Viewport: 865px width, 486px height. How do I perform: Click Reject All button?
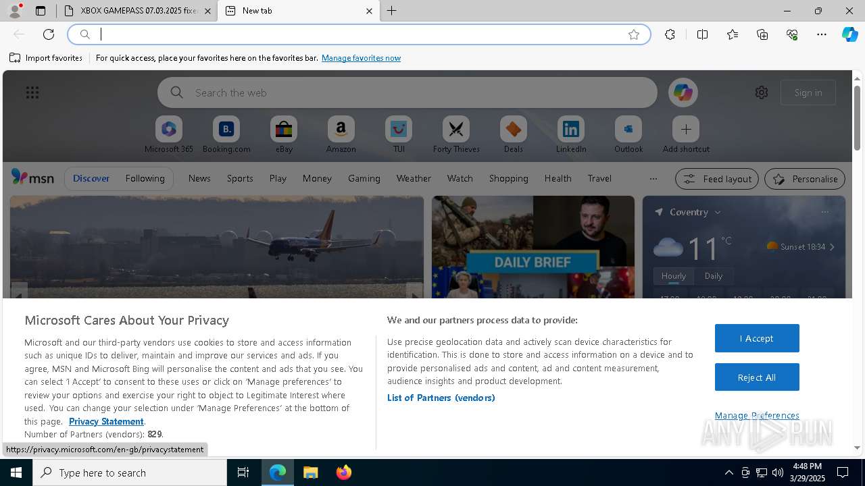tap(757, 377)
